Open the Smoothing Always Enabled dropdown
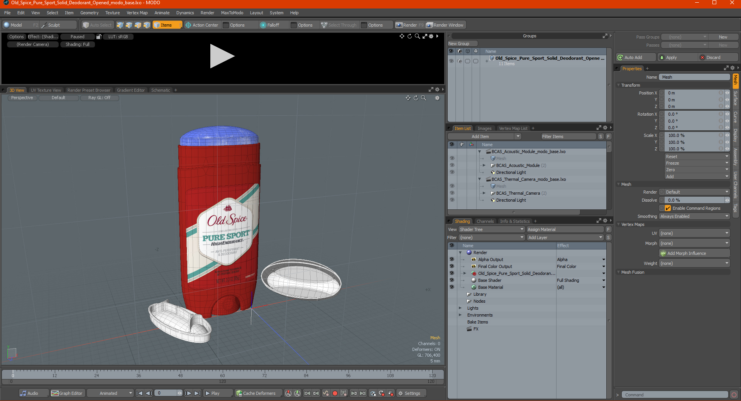This screenshot has height=401, width=741. pyautogui.click(x=694, y=216)
